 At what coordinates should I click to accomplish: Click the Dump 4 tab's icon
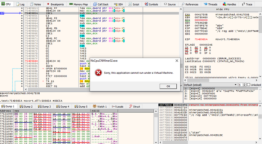58,107
